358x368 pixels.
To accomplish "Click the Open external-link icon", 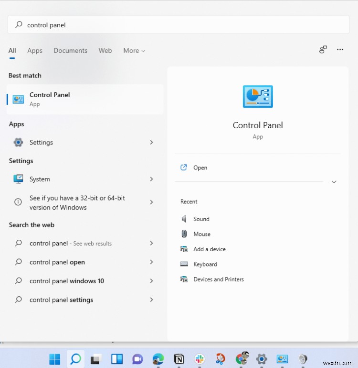I will [184, 167].
